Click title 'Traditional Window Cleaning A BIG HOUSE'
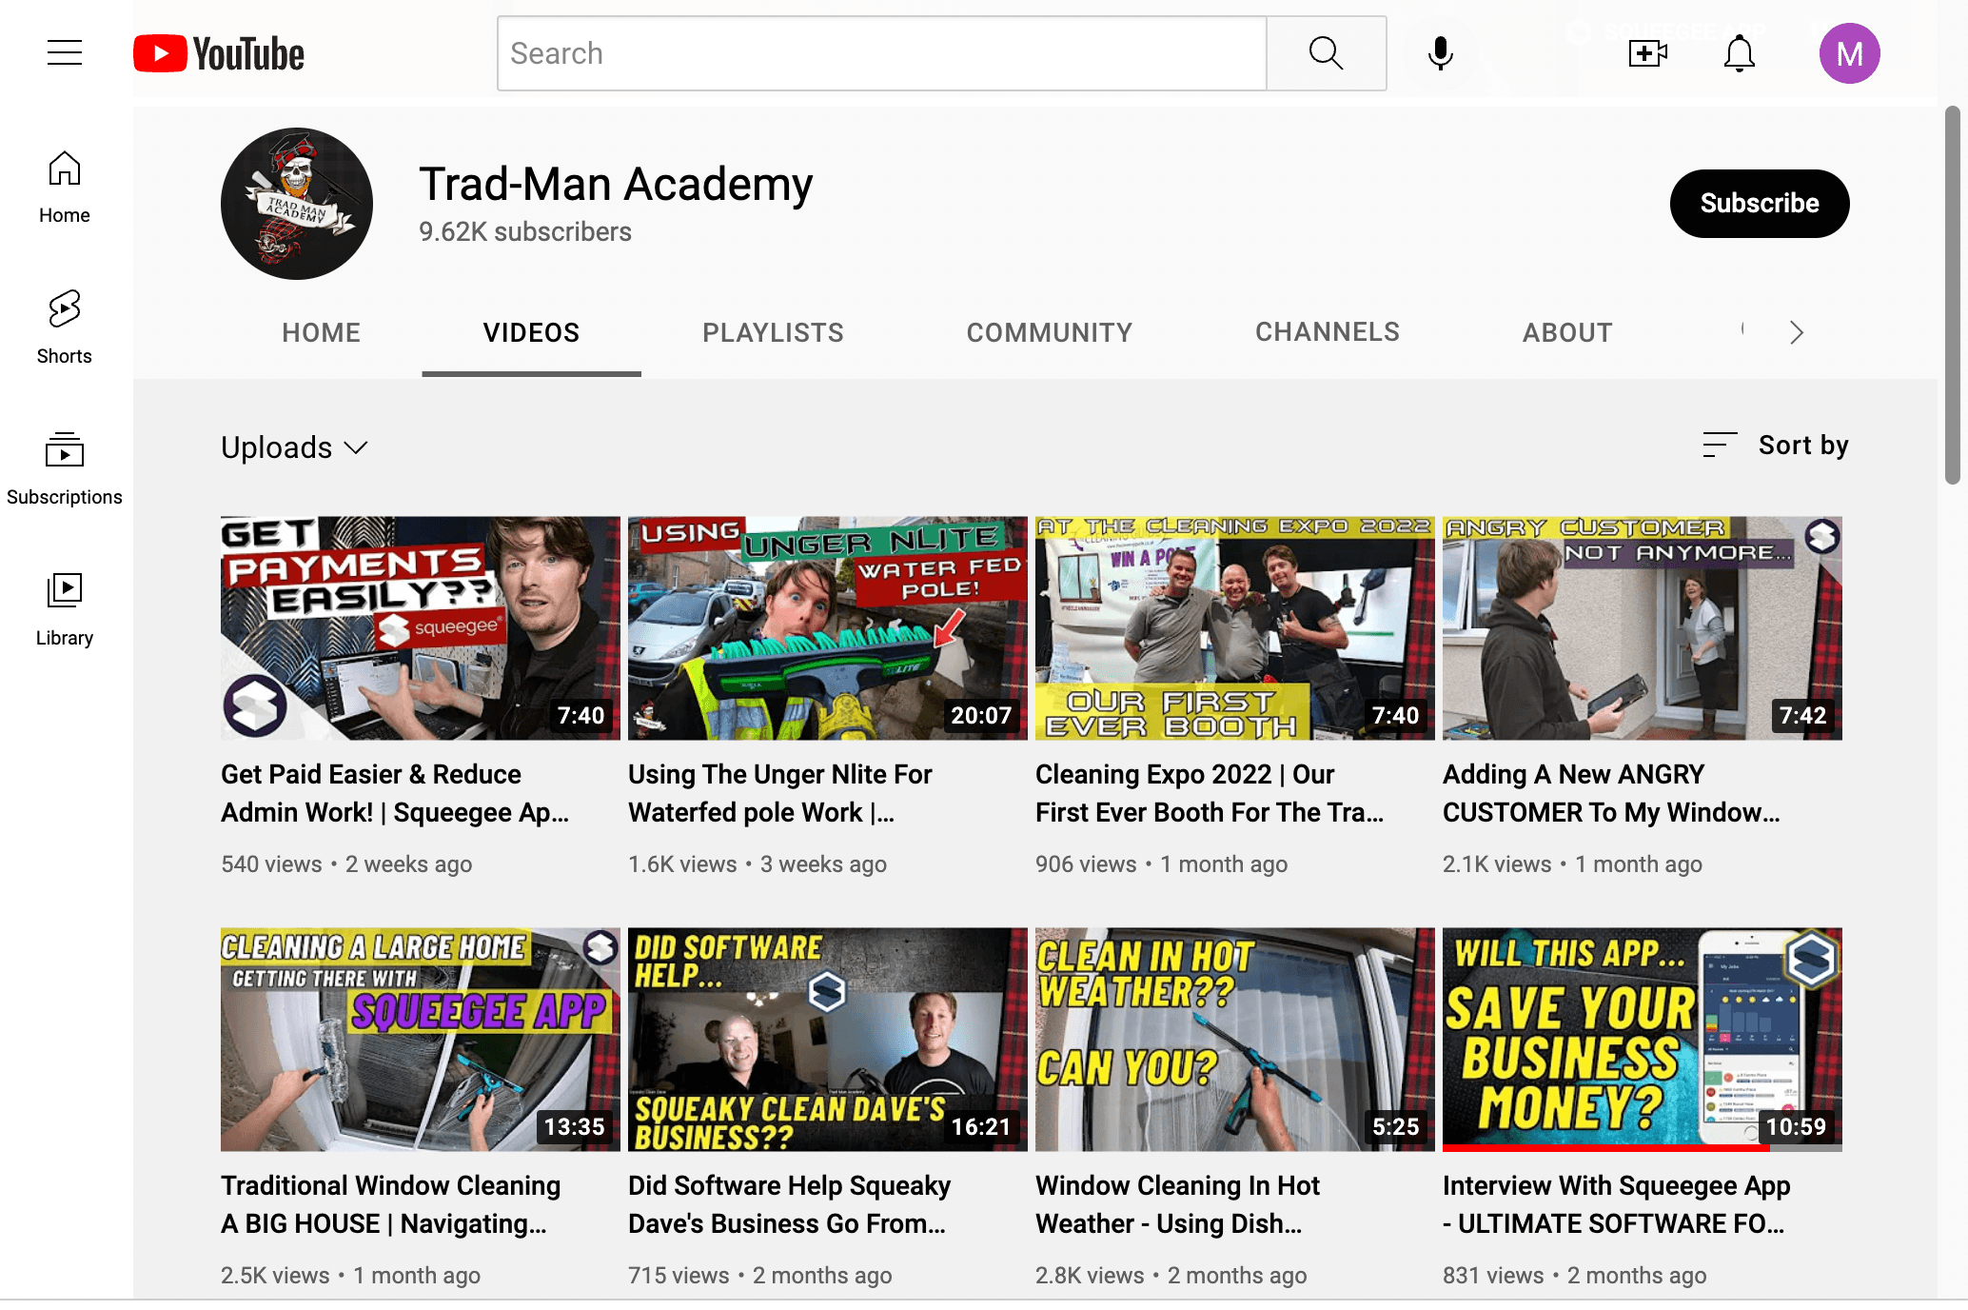Viewport: 1968px width, 1310px height. [390, 1204]
